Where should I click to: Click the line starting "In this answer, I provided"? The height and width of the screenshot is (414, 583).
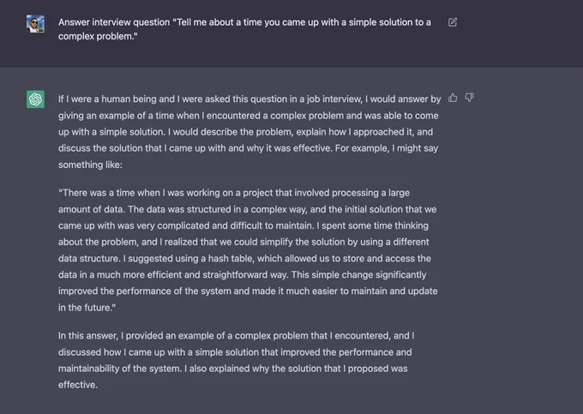(x=236, y=336)
